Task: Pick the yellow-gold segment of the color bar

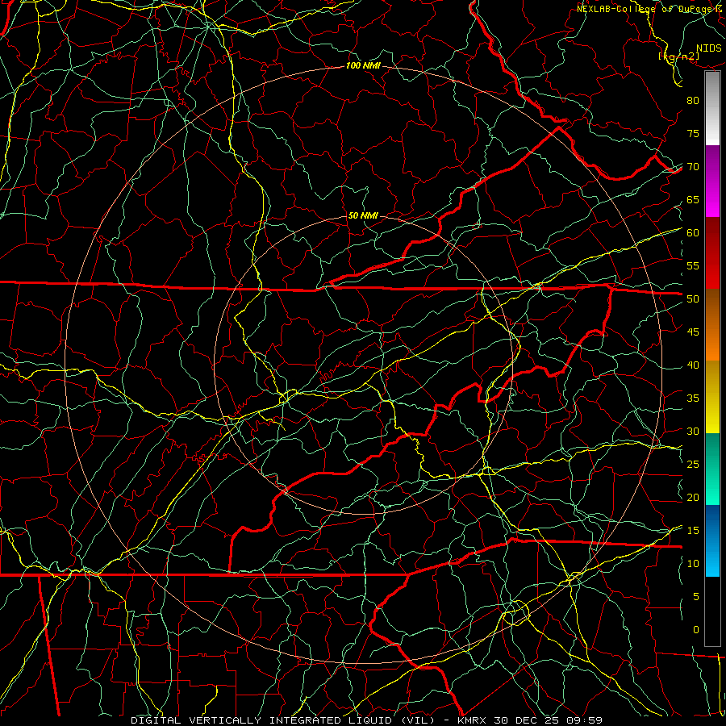Action: 712,397
